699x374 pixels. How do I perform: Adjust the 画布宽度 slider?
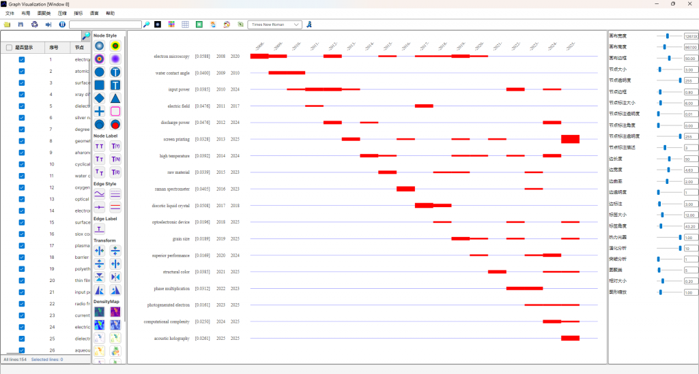(667, 35)
